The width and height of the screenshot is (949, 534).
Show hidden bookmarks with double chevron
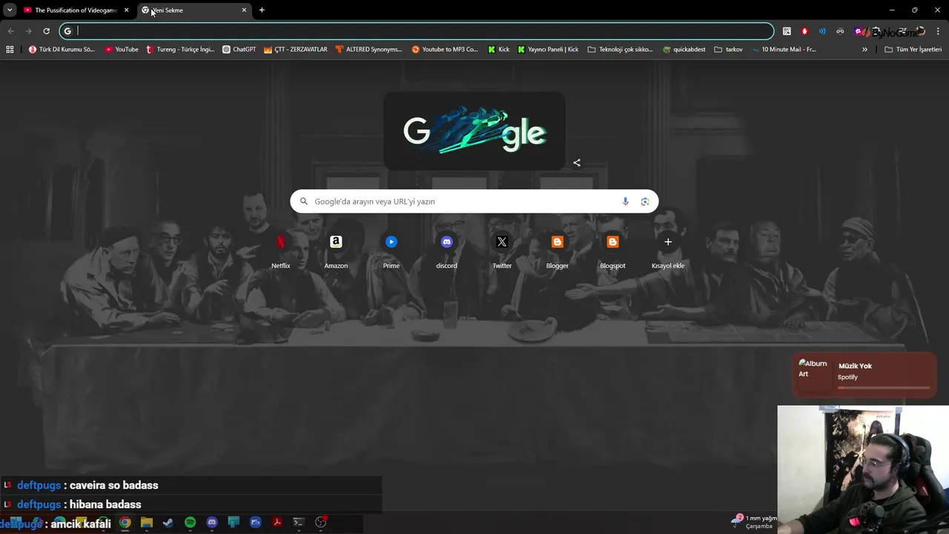click(864, 50)
